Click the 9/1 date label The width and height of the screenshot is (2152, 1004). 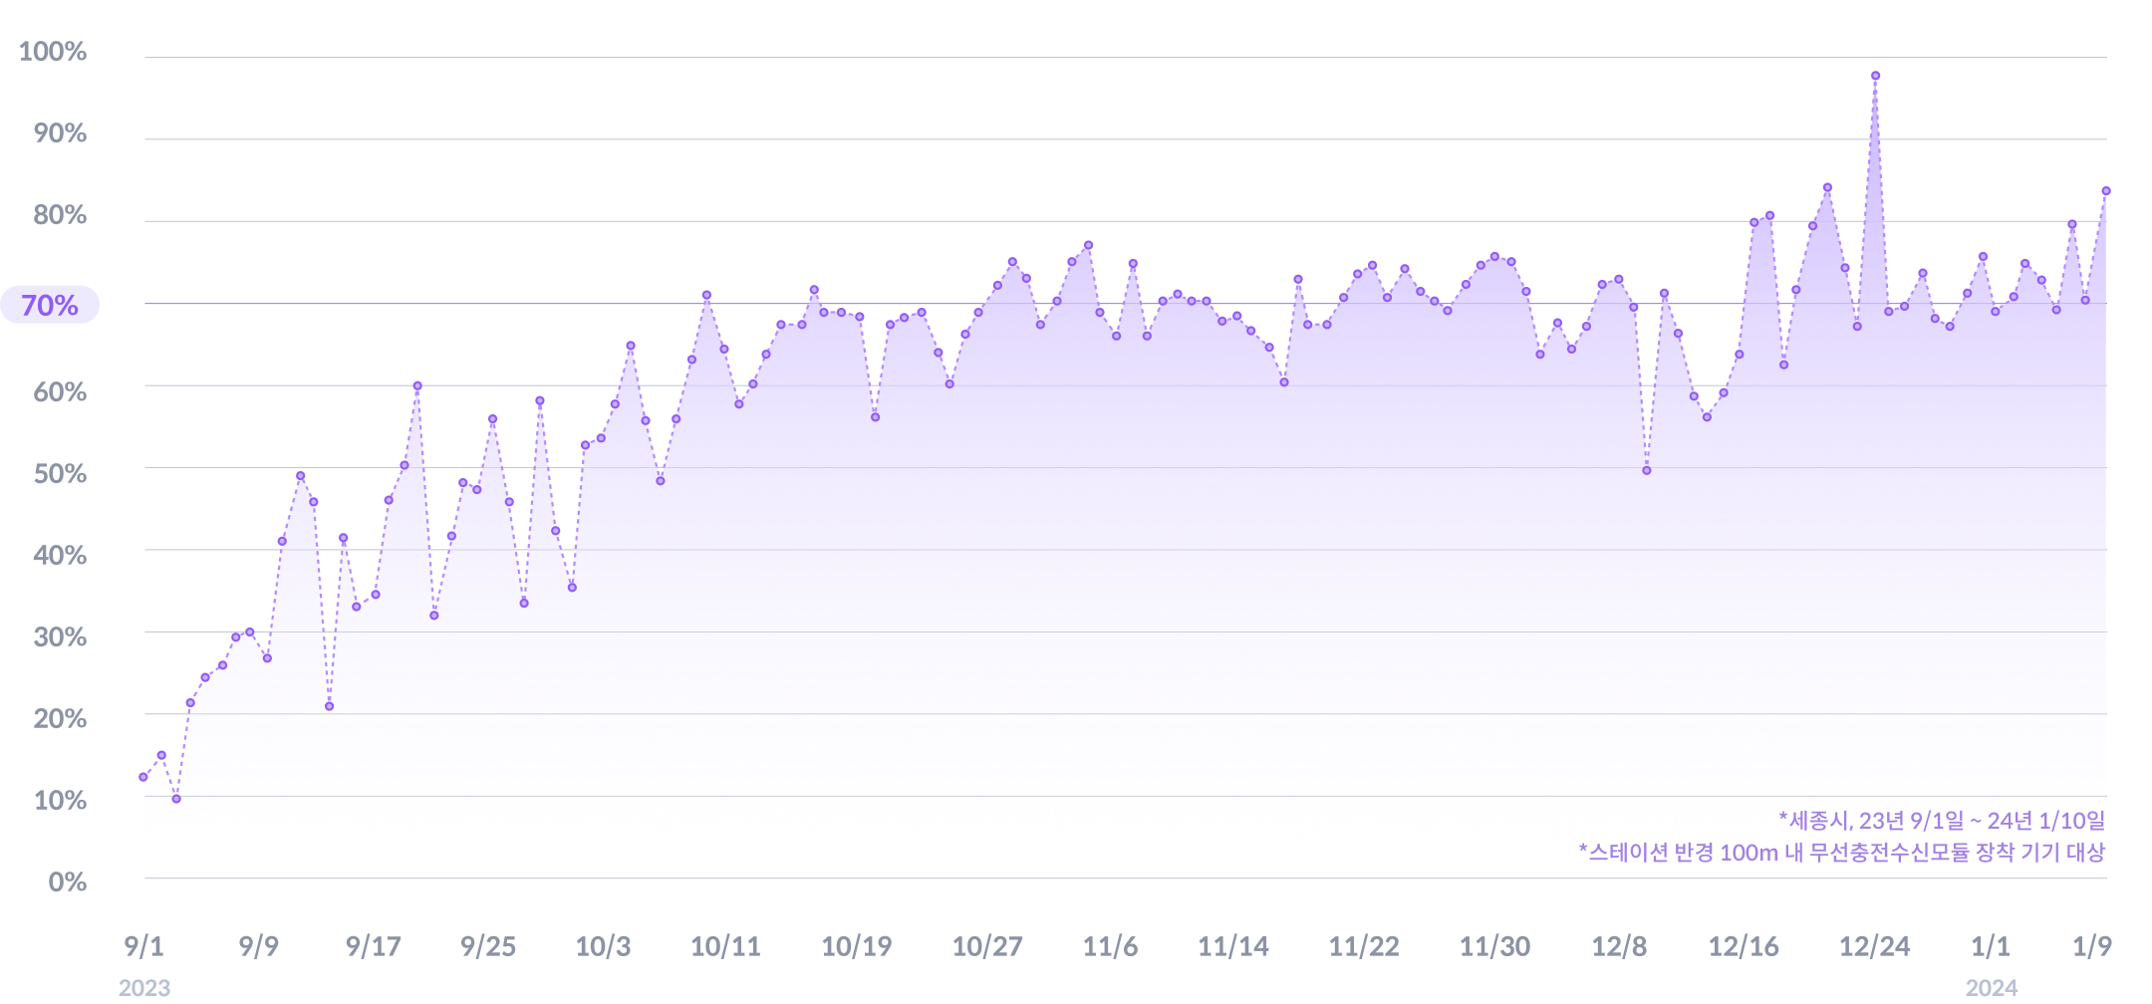(x=144, y=946)
